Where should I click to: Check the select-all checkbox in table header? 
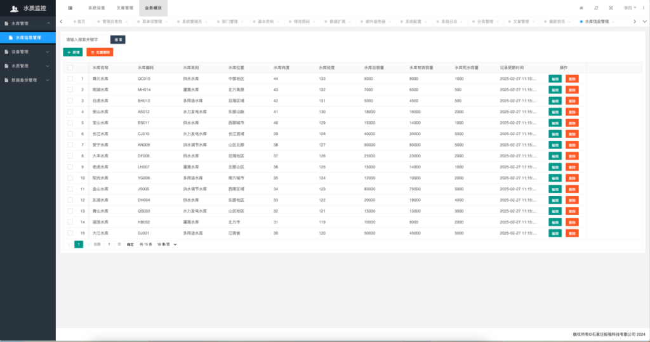click(70, 67)
